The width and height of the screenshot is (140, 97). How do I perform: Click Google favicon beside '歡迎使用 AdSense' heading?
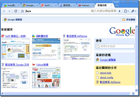click(x=64, y=36)
